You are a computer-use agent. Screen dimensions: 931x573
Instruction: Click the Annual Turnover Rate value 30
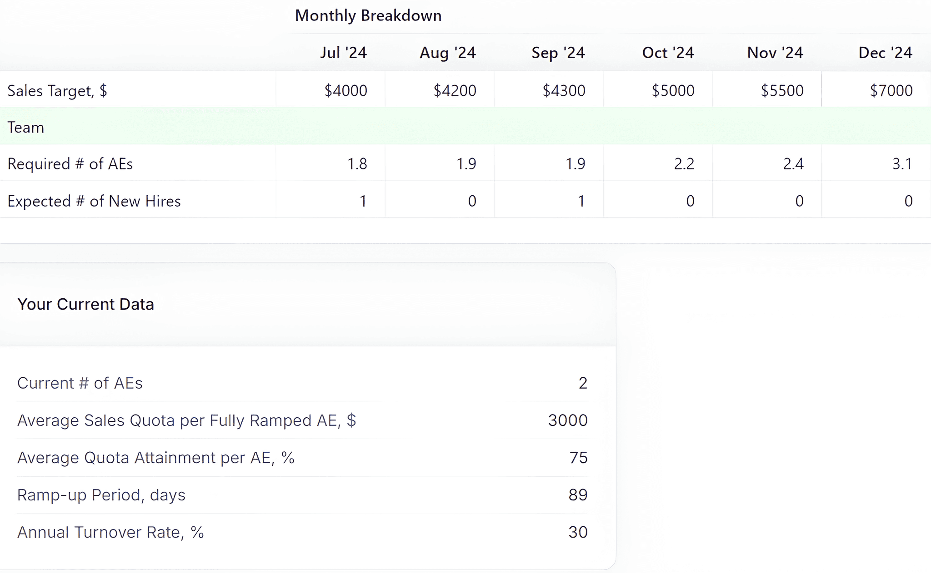[577, 532]
